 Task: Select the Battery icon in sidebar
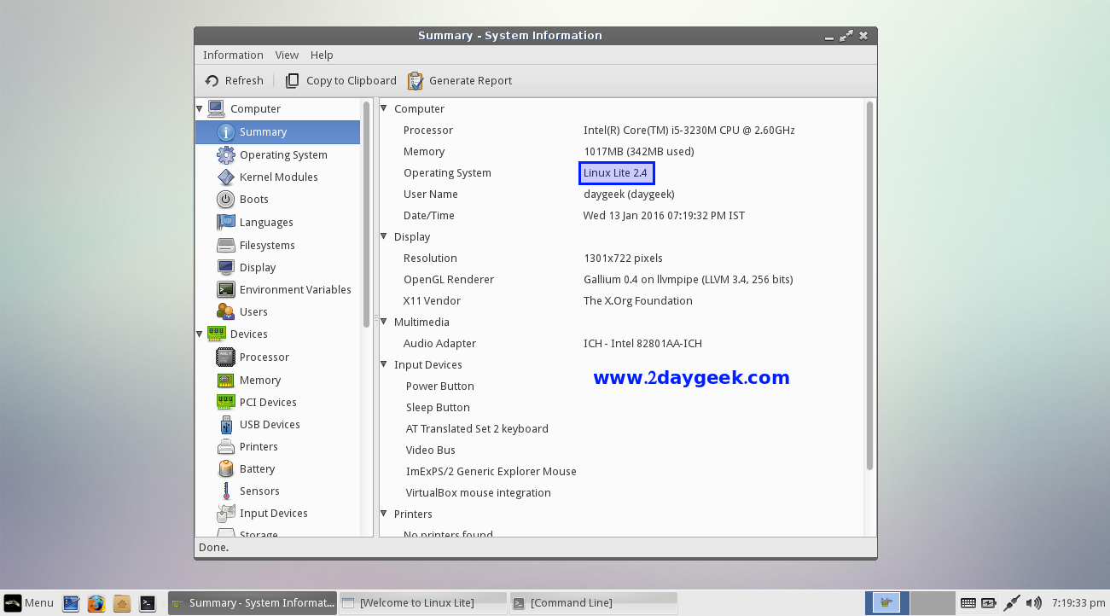(x=225, y=469)
